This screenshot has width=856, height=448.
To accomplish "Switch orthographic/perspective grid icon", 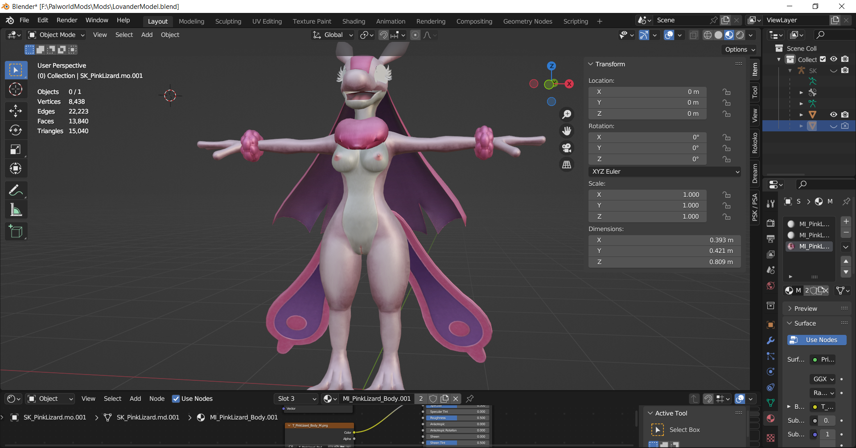I will click(x=567, y=164).
